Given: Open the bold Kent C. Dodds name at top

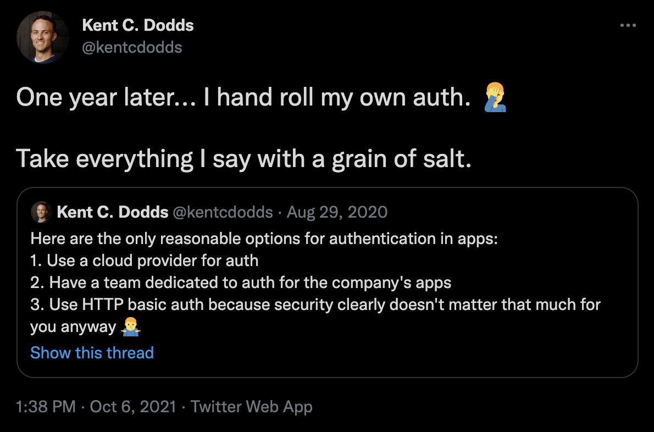Looking at the screenshot, I should coord(137,25).
